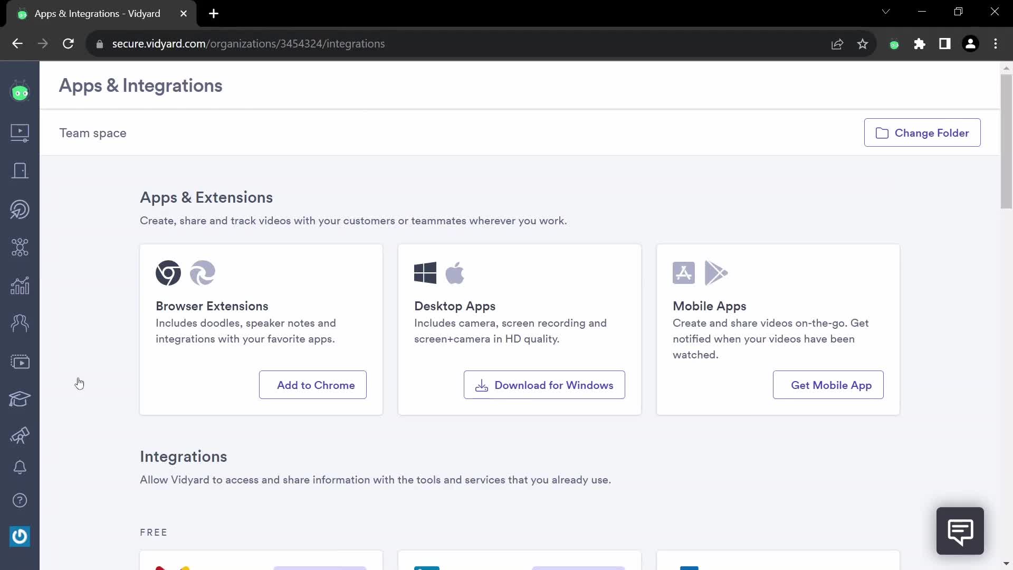Click the Browser Extensions heading
1013x570 pixels.
click(212, 306)
